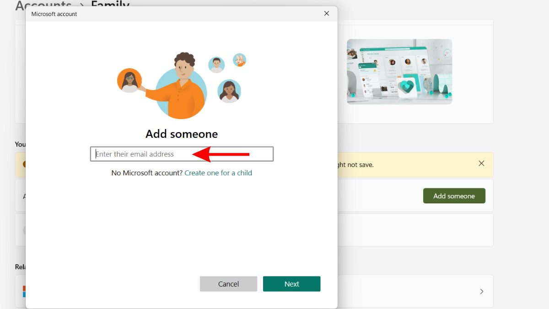
Task: Select the long-haired girl avatar
Action: pyautogui.click(x=229, y=91)
